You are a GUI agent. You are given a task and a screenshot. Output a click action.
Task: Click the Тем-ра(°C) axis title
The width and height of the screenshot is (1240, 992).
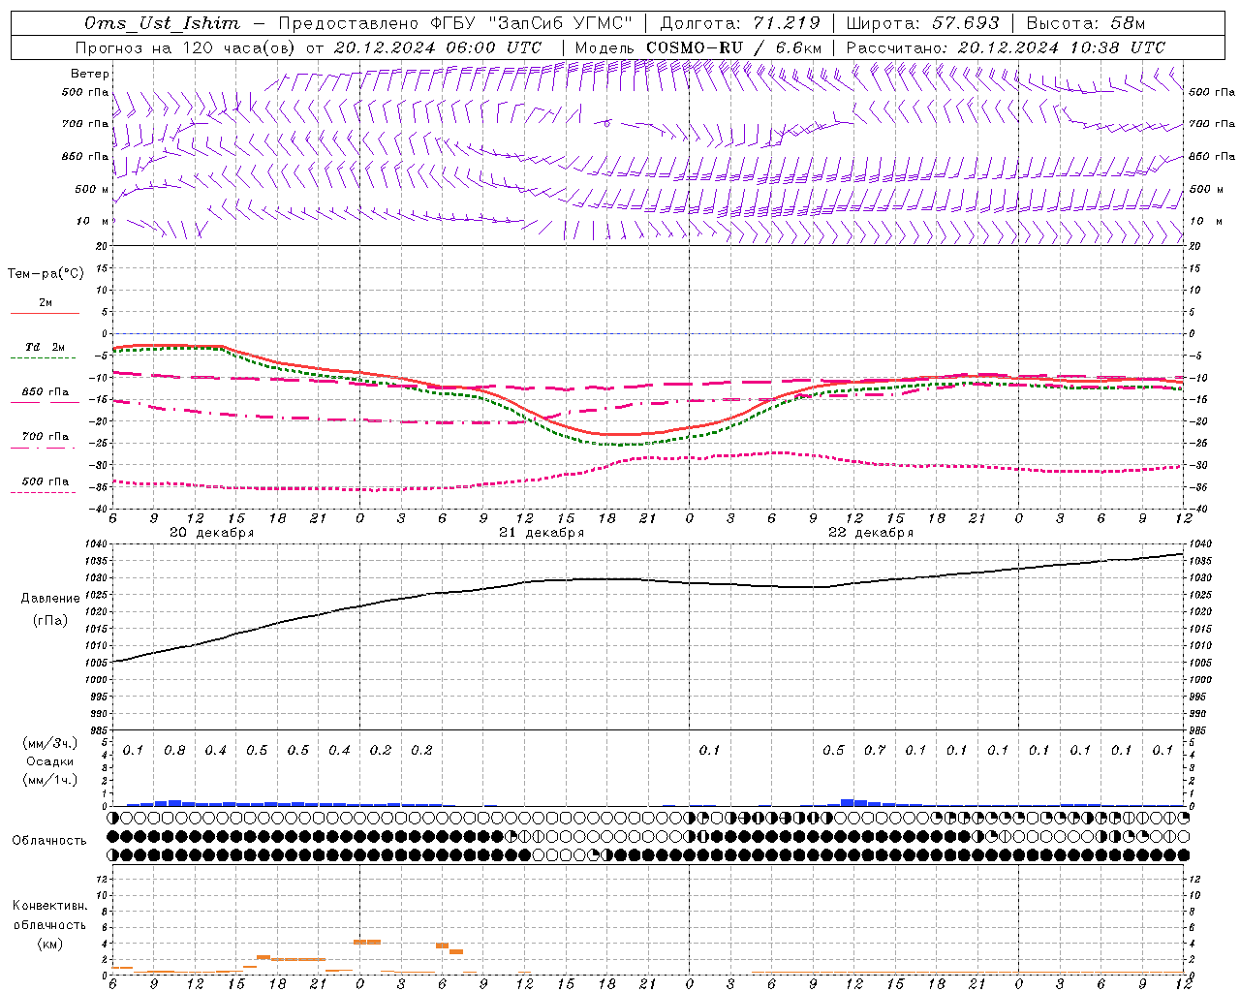[x=46, y=273]
